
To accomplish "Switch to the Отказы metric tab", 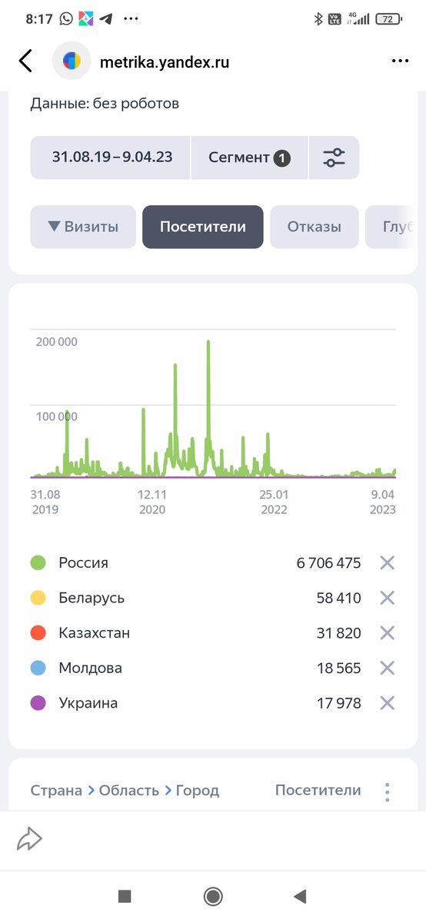I will point(315,227).
